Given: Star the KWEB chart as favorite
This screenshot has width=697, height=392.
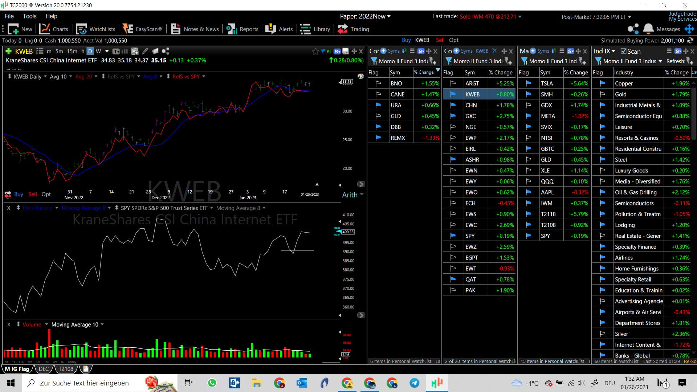Looking at the screenshot, I should click(x=315, y=52).
